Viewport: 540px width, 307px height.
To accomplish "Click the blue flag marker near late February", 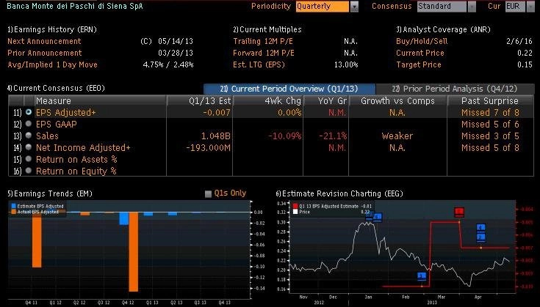I will pos(422,276).
